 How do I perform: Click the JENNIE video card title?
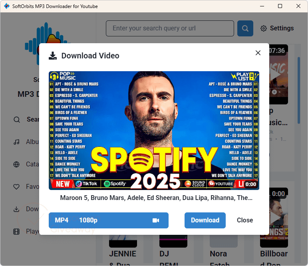123,258
